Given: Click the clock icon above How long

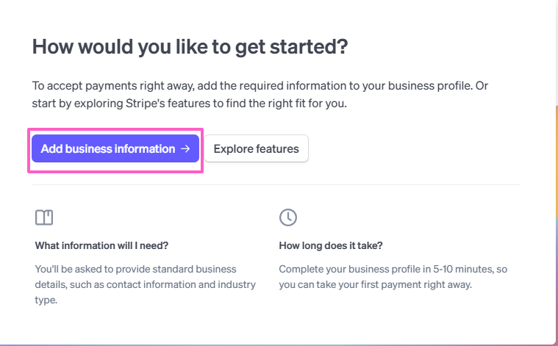Looking at the screenshot, I should click(288, 217).
